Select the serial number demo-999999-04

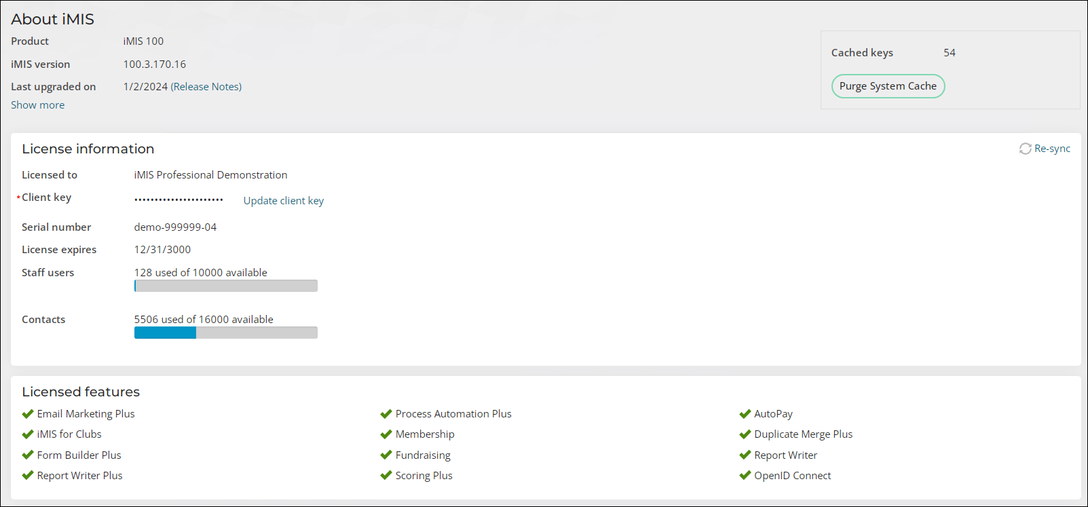[x=176, y=227]
